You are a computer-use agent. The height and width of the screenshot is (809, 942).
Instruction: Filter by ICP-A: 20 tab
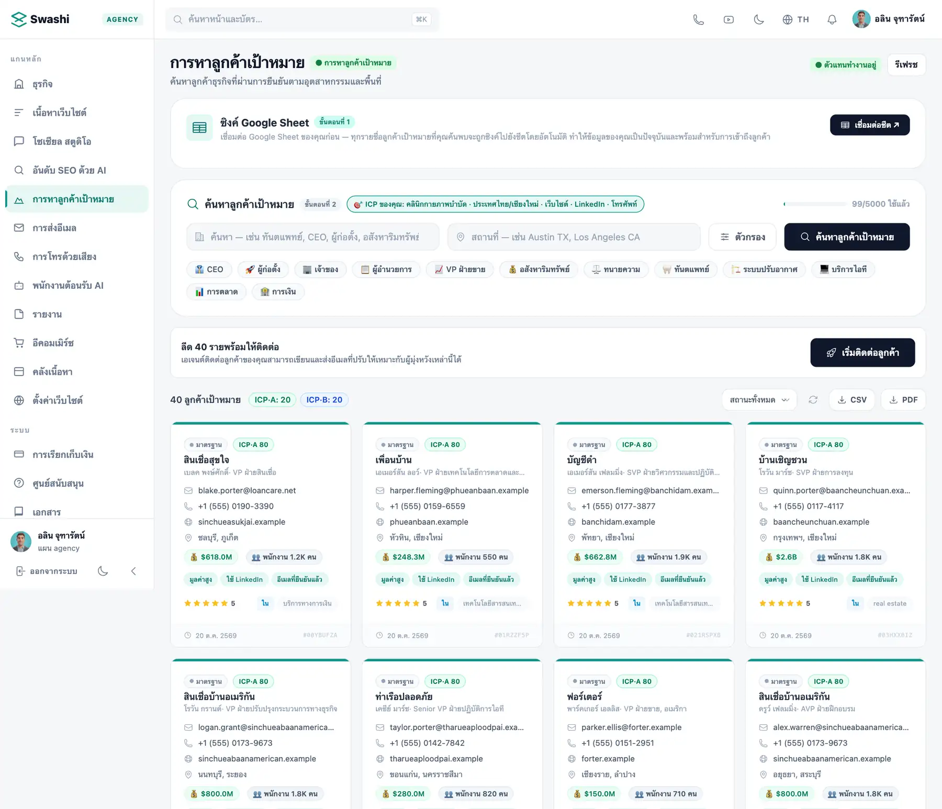click(273, 400)
